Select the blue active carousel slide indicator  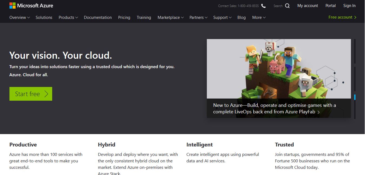click(x=355, y=97)
